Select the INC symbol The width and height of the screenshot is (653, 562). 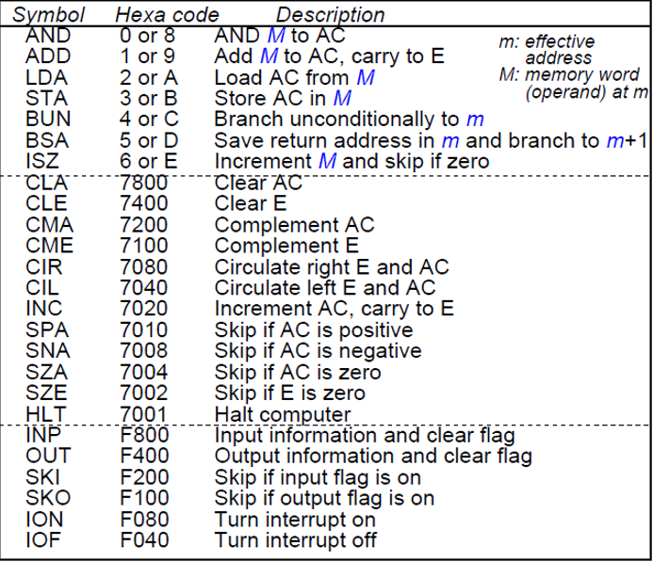43,309
